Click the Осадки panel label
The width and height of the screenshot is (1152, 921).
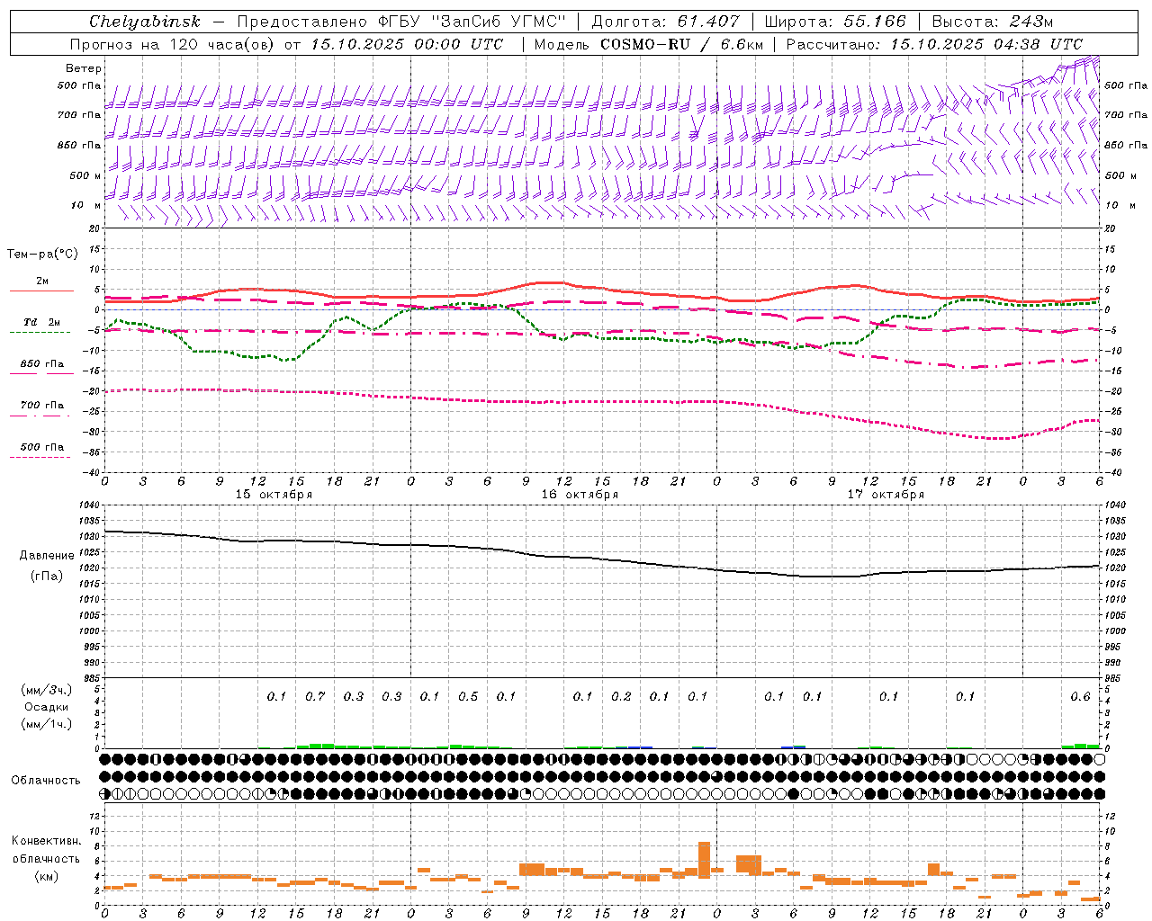coord(47,707)
